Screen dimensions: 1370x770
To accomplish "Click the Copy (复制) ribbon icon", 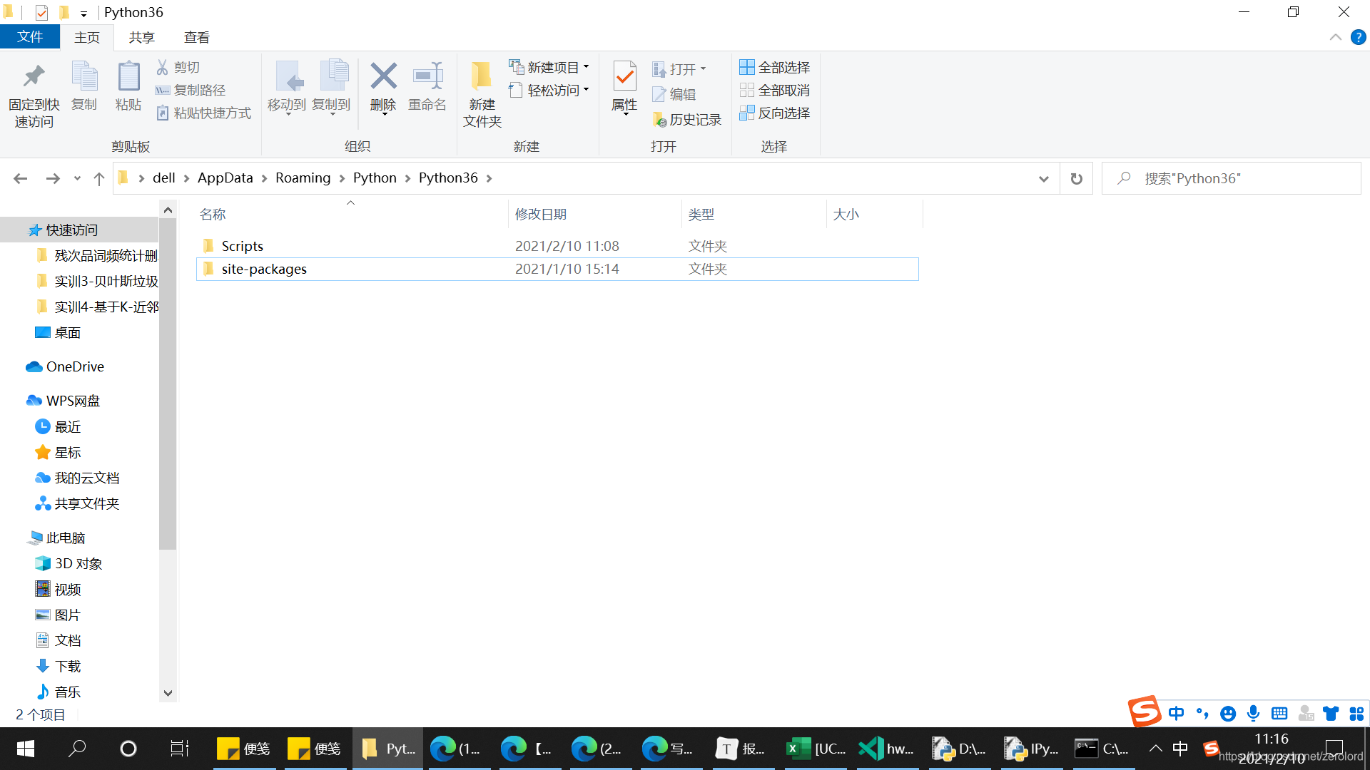I will pyautogui.click(x=84, y=76).
